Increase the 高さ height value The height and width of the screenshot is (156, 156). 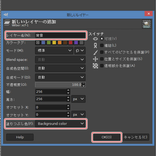[x=68, y=97]
